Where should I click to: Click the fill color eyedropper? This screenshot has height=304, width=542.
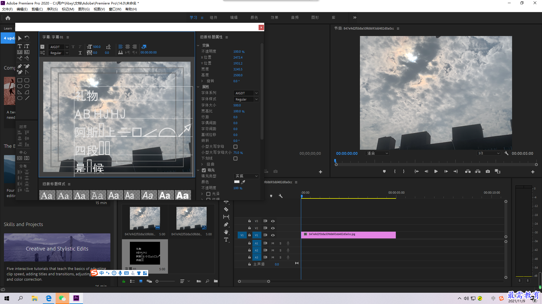[243, 182]
